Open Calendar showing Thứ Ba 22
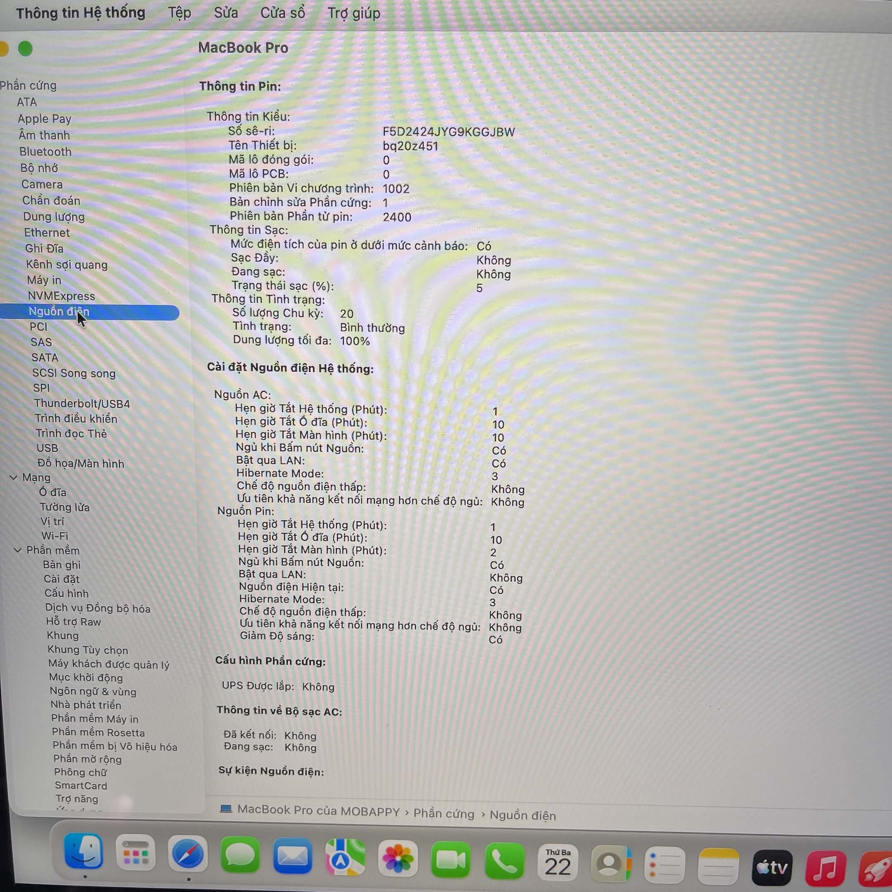This screenshot has width=892, height=892. 558,862
